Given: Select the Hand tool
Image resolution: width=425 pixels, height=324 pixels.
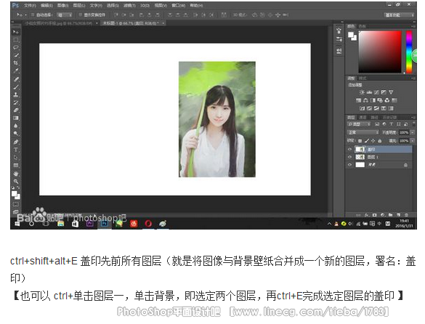Looking at the screenshot, I should tap(16, 174).
